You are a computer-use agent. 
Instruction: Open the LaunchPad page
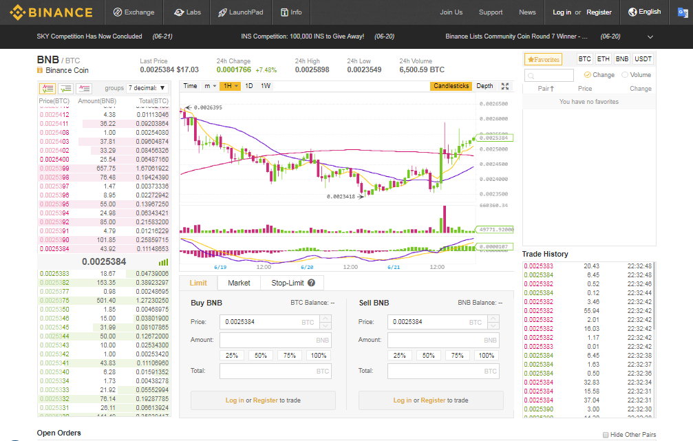240,12
